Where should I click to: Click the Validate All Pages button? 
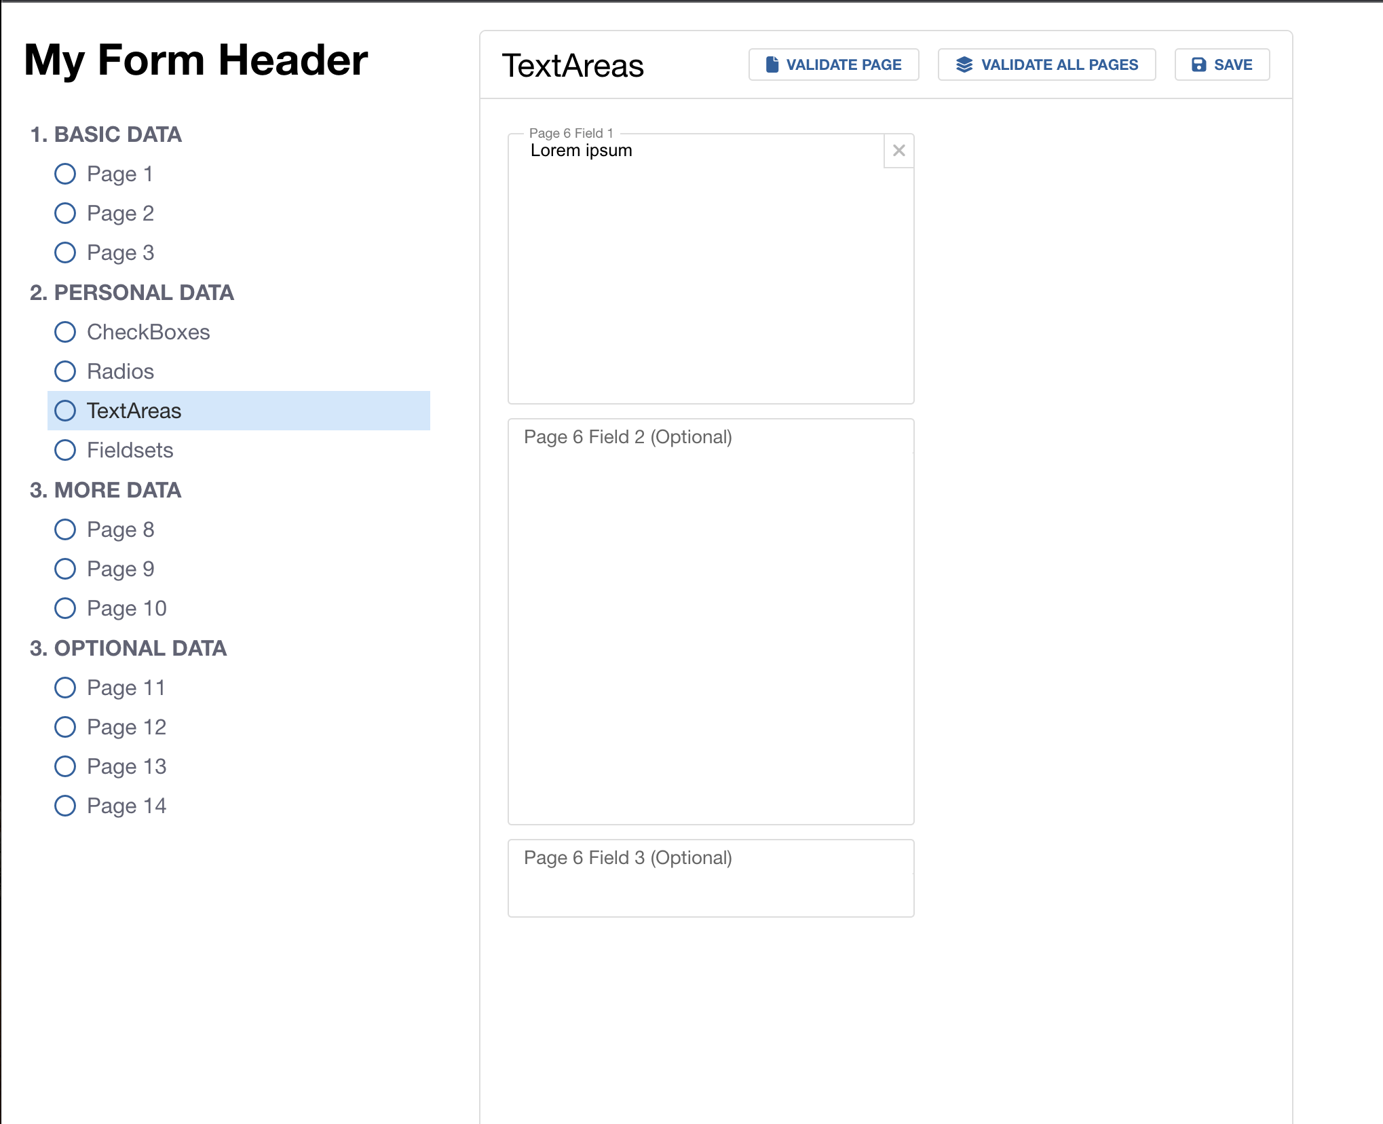1047,64
